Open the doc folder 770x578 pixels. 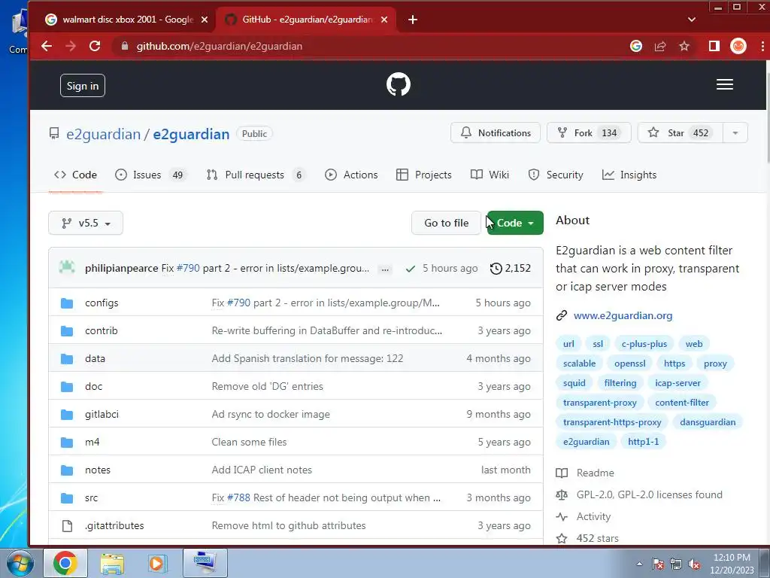[93, 387]
